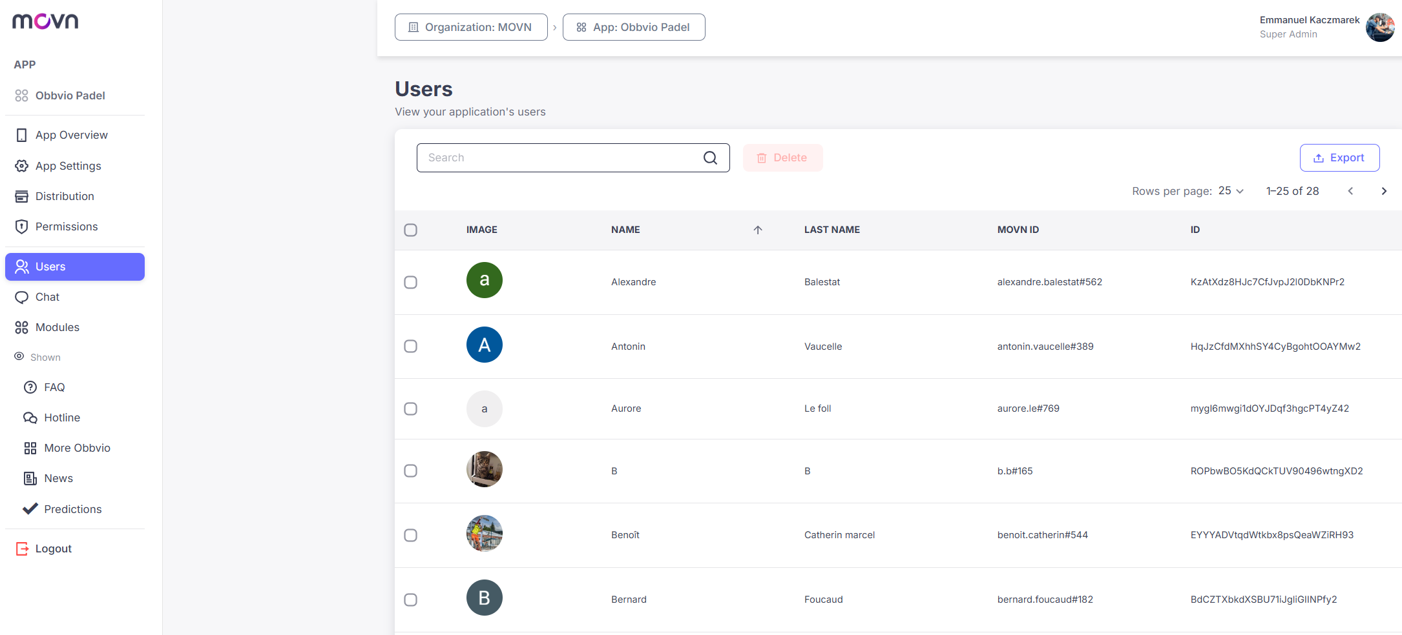Click the NAME column sort arrow

(758, 230)
